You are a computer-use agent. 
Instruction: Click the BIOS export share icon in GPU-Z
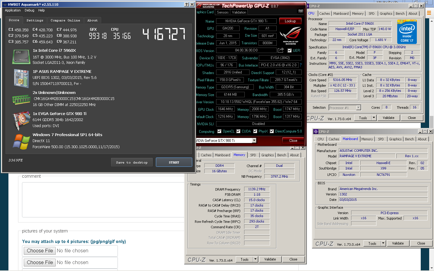281,50
